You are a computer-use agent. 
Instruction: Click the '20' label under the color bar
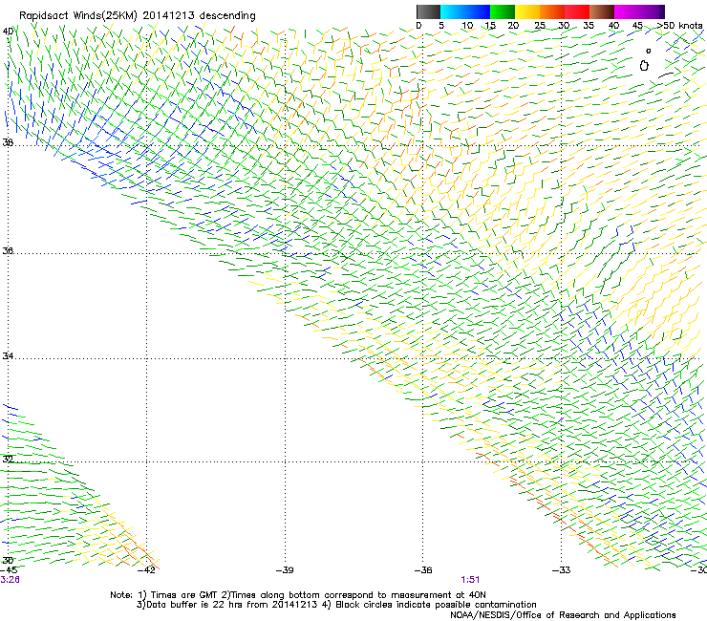(x=513, y=26)
